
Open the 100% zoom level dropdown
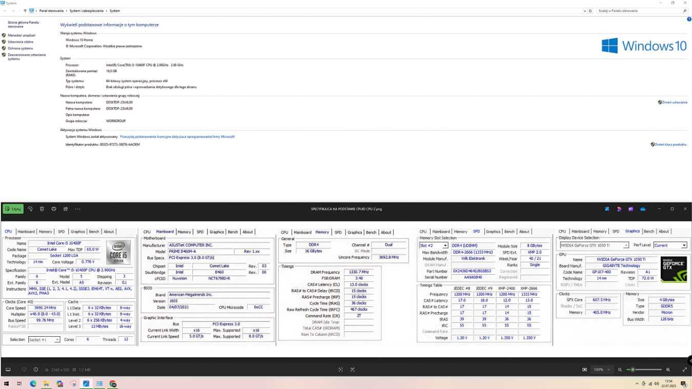(602, 370)
